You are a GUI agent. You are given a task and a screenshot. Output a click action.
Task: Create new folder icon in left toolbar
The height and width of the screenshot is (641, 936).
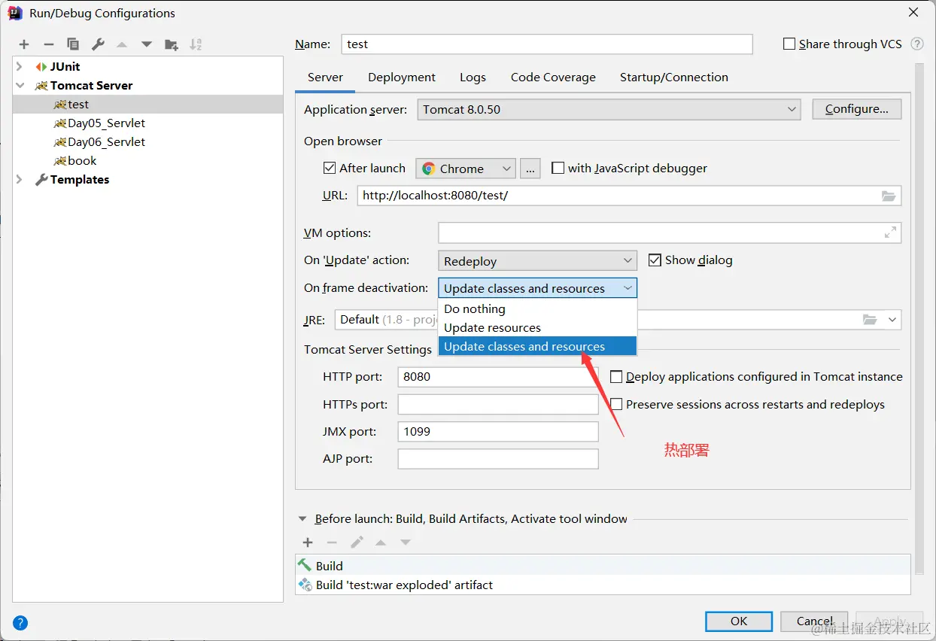[172, 44]
